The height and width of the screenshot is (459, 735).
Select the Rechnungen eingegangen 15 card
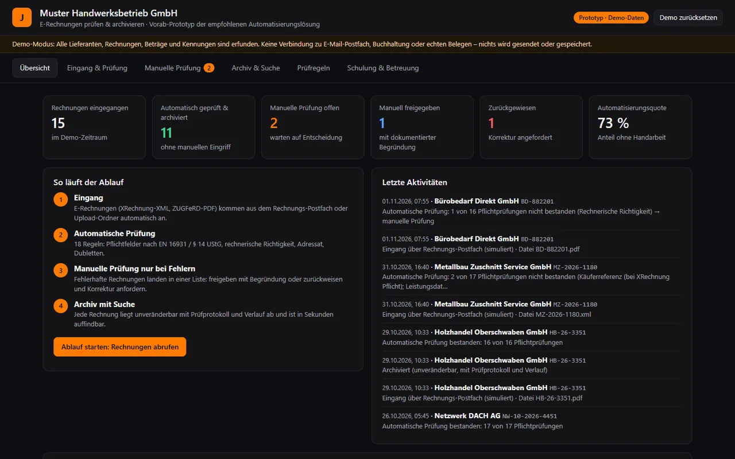point(94,127)
